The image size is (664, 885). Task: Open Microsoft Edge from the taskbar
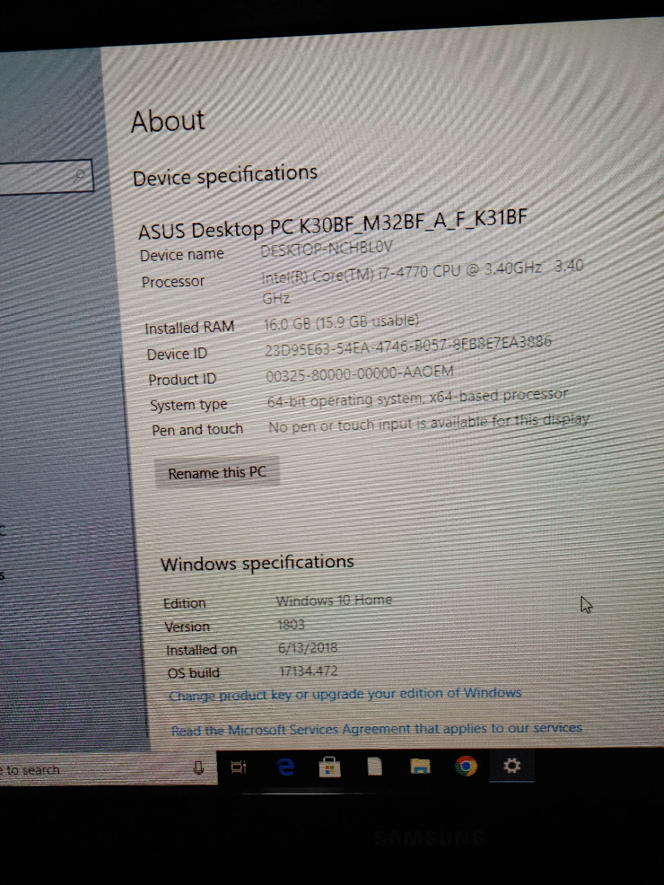[286, 766]
